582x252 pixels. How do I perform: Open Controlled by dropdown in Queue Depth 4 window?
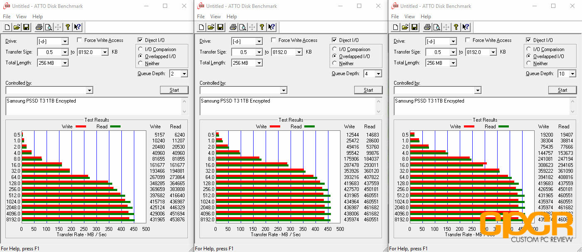click(x=284, y=91)
